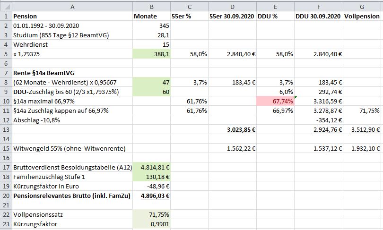Click the Abschlag amount -354,12 €
Viewport: 383px width, 230px height.
click(x=319, y=120)
